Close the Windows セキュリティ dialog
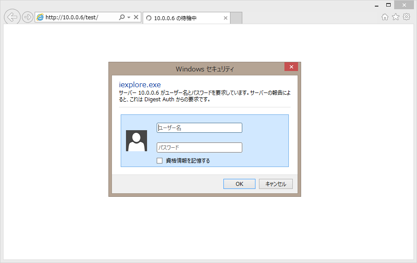Image resolution: width=417 pixels, height=263 pixels. pos(291,67)
